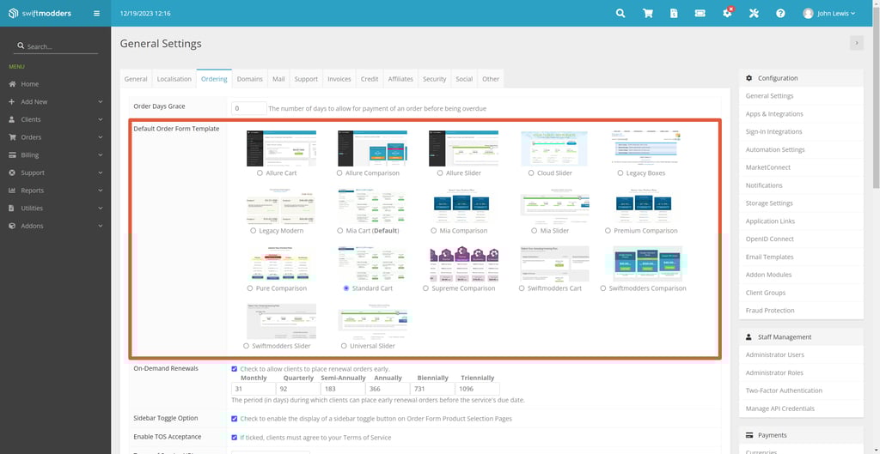Toggle the hamburger sidebar menu icon
880x454 pixels.
96,14
